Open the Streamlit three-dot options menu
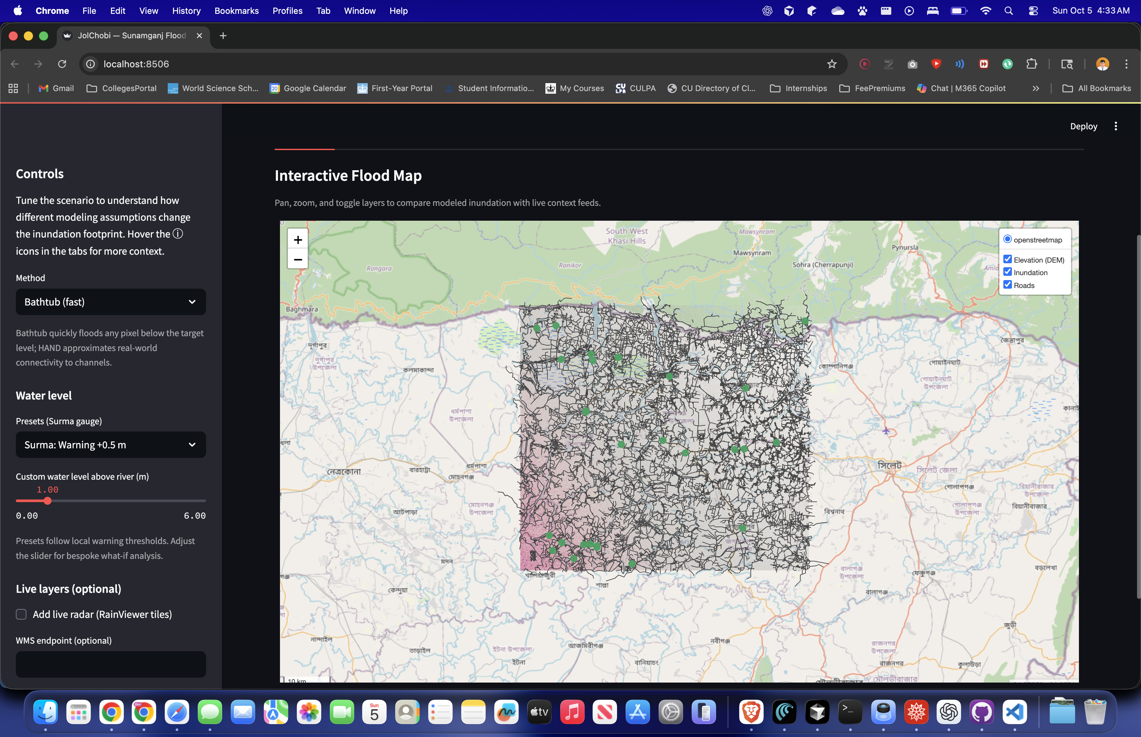The height and width of the screenshot is (737, 1141). click(1116, 126)
